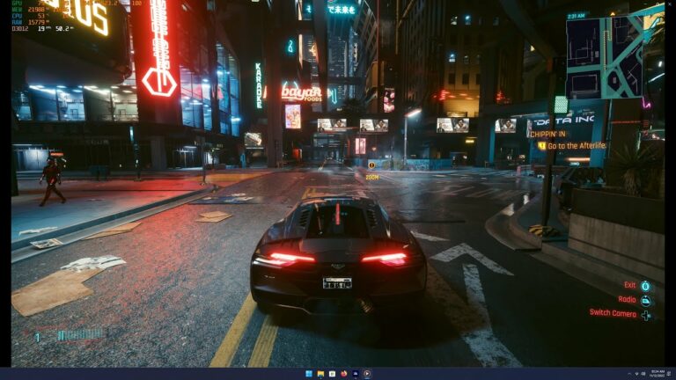The height and width of the screenshot is (380, 676).
Task: Click the 'Radio' prompt label
Action: 627,299
